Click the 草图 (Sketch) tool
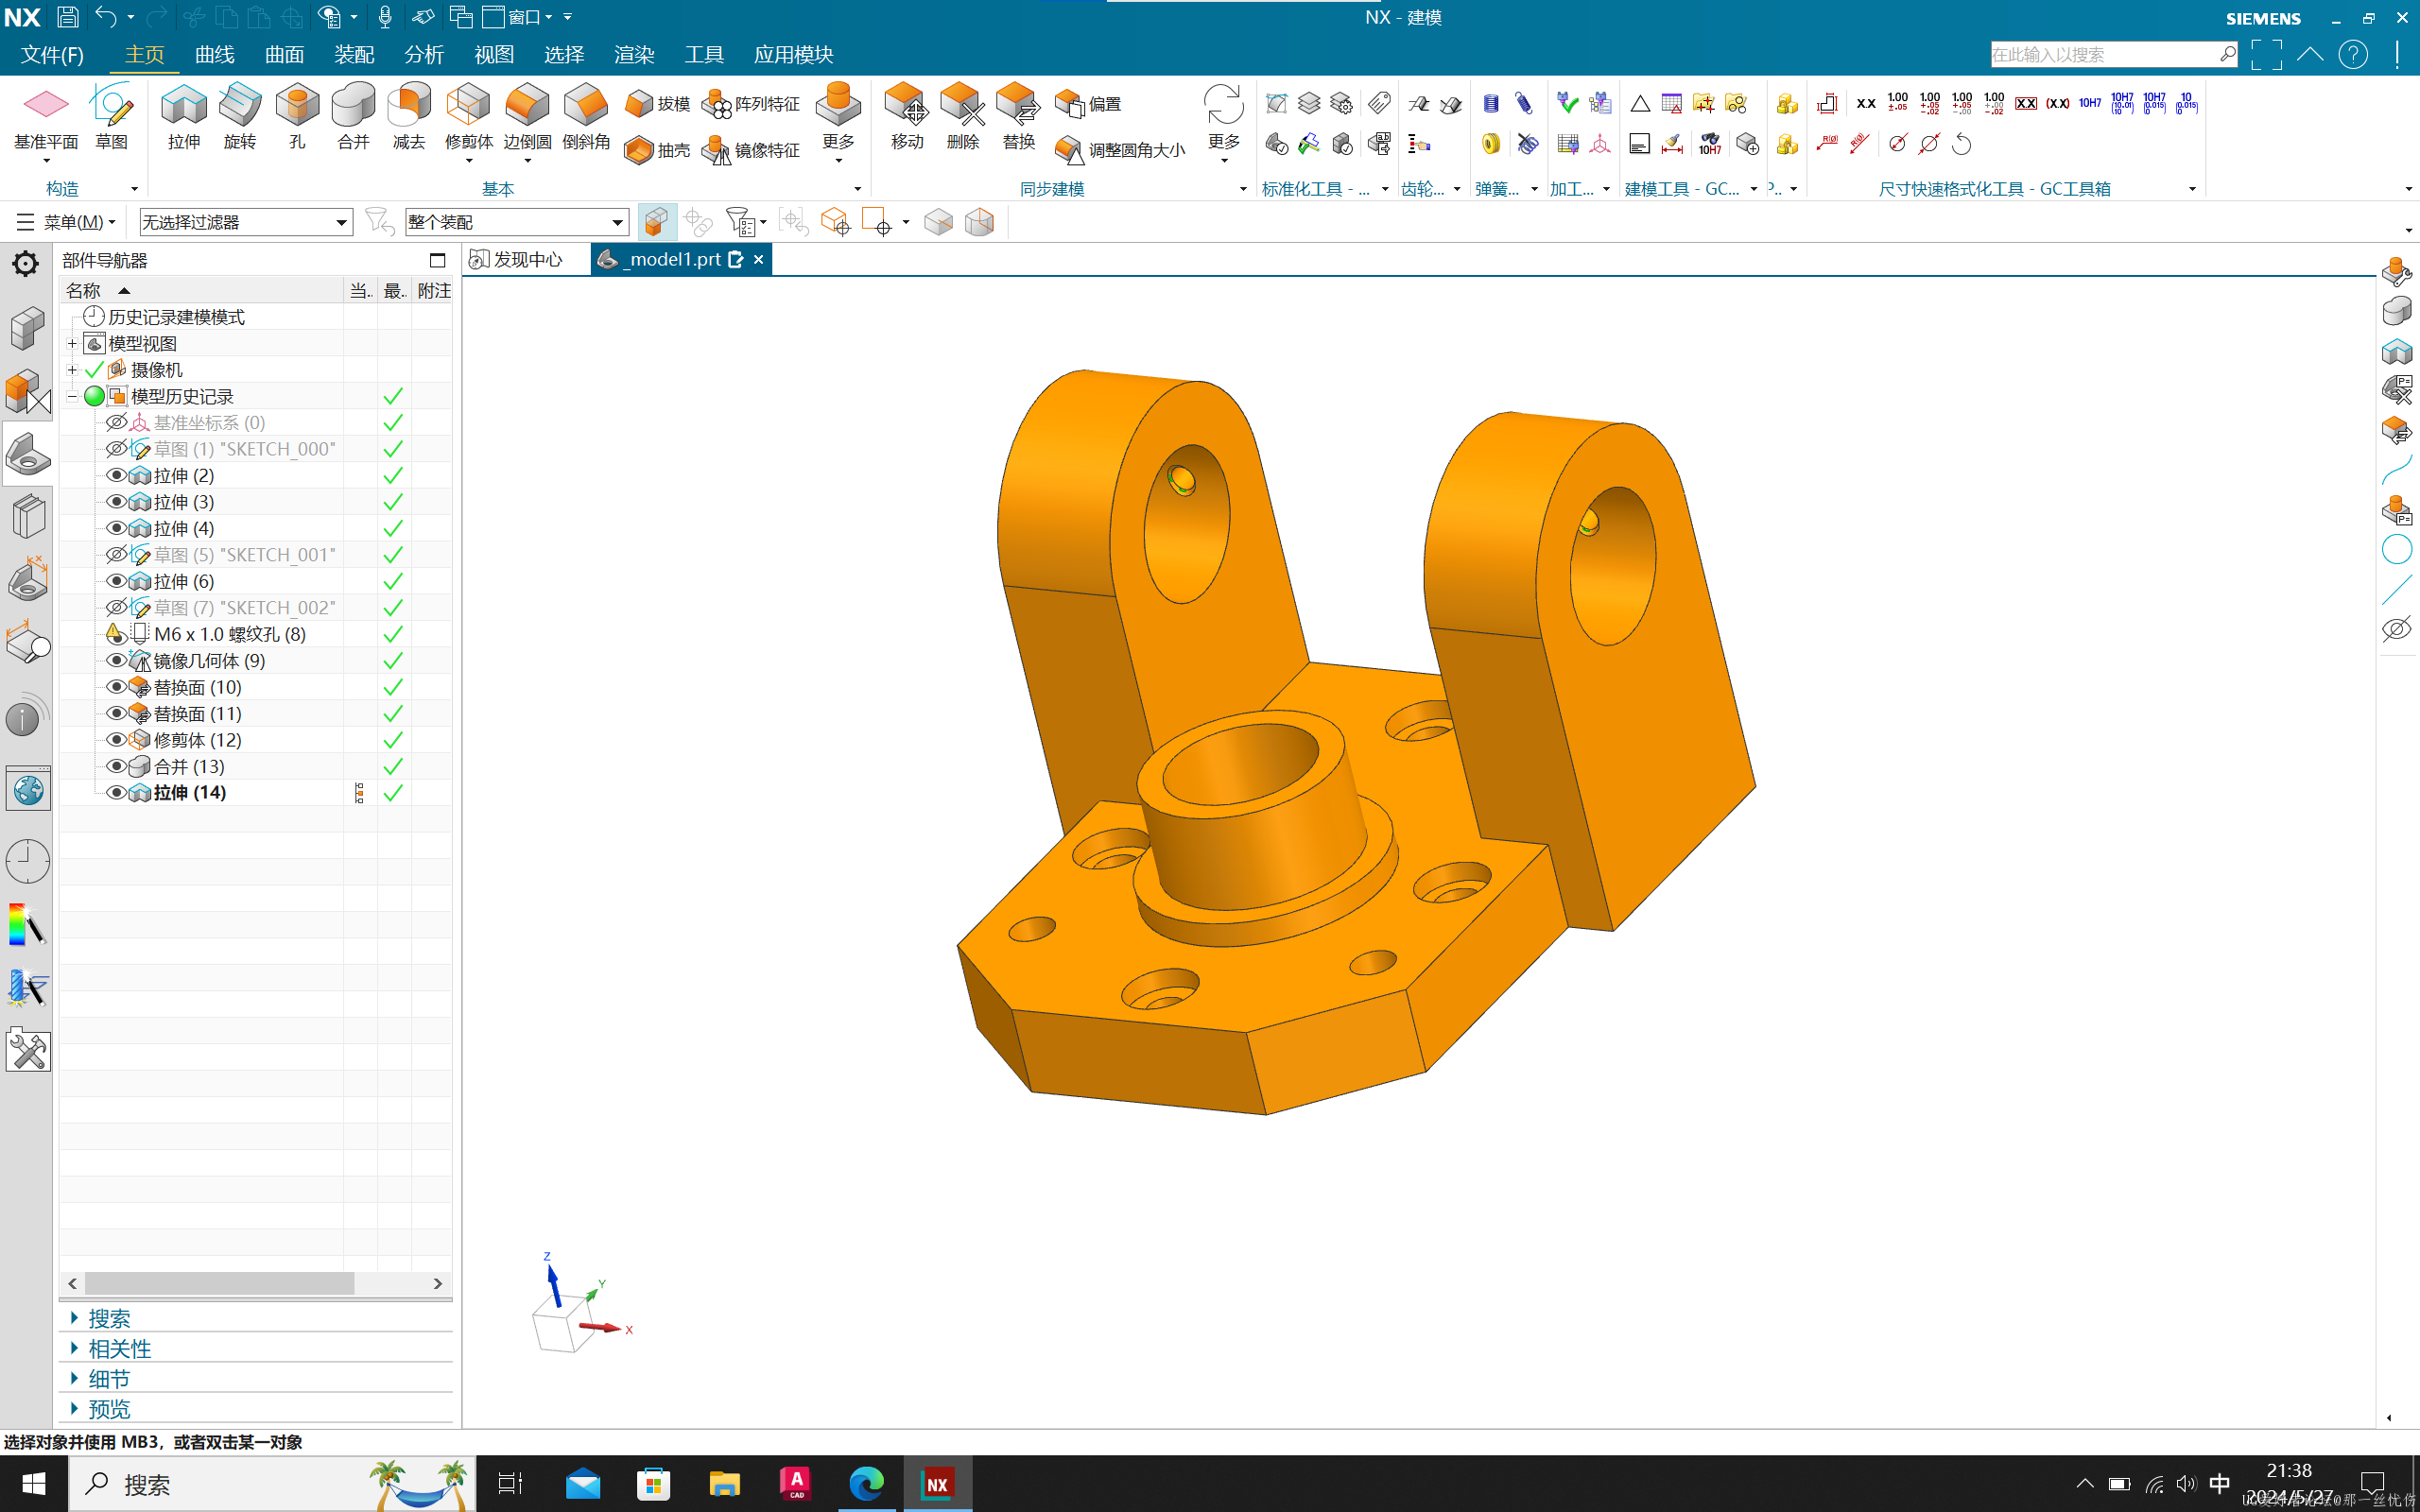Image resolution: width=2420 pixels, height=1512 pixels. [x=111, y=117]
